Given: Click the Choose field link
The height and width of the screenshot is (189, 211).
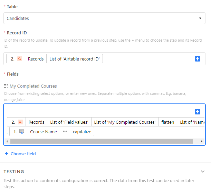Looking at the screenshot, I should point(23,154).
